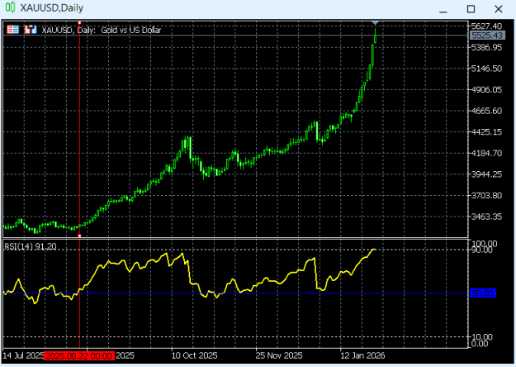The width and height of the screenshot is (516, 367).
Task: Click the 25 Nov 2025 date label
Action: (279, 355)
